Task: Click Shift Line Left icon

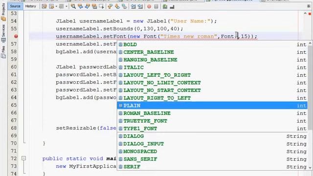Action: pos(133,6)
